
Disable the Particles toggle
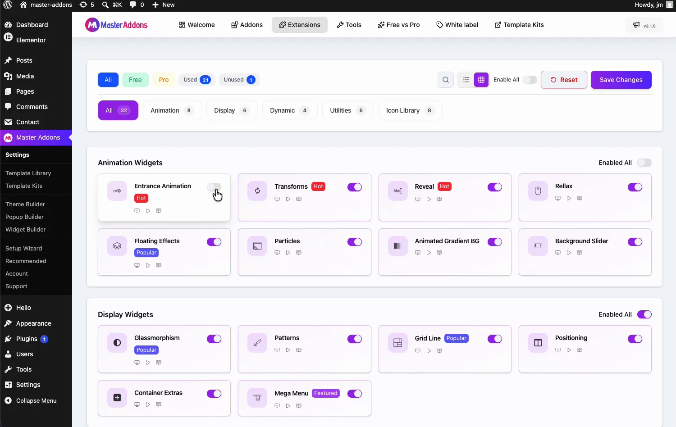[355, 242]
